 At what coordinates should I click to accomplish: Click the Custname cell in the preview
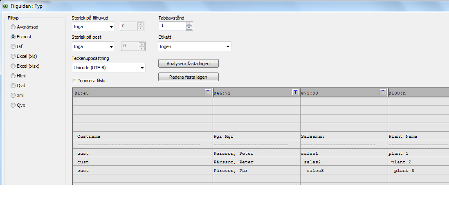(x=89, y=136)
